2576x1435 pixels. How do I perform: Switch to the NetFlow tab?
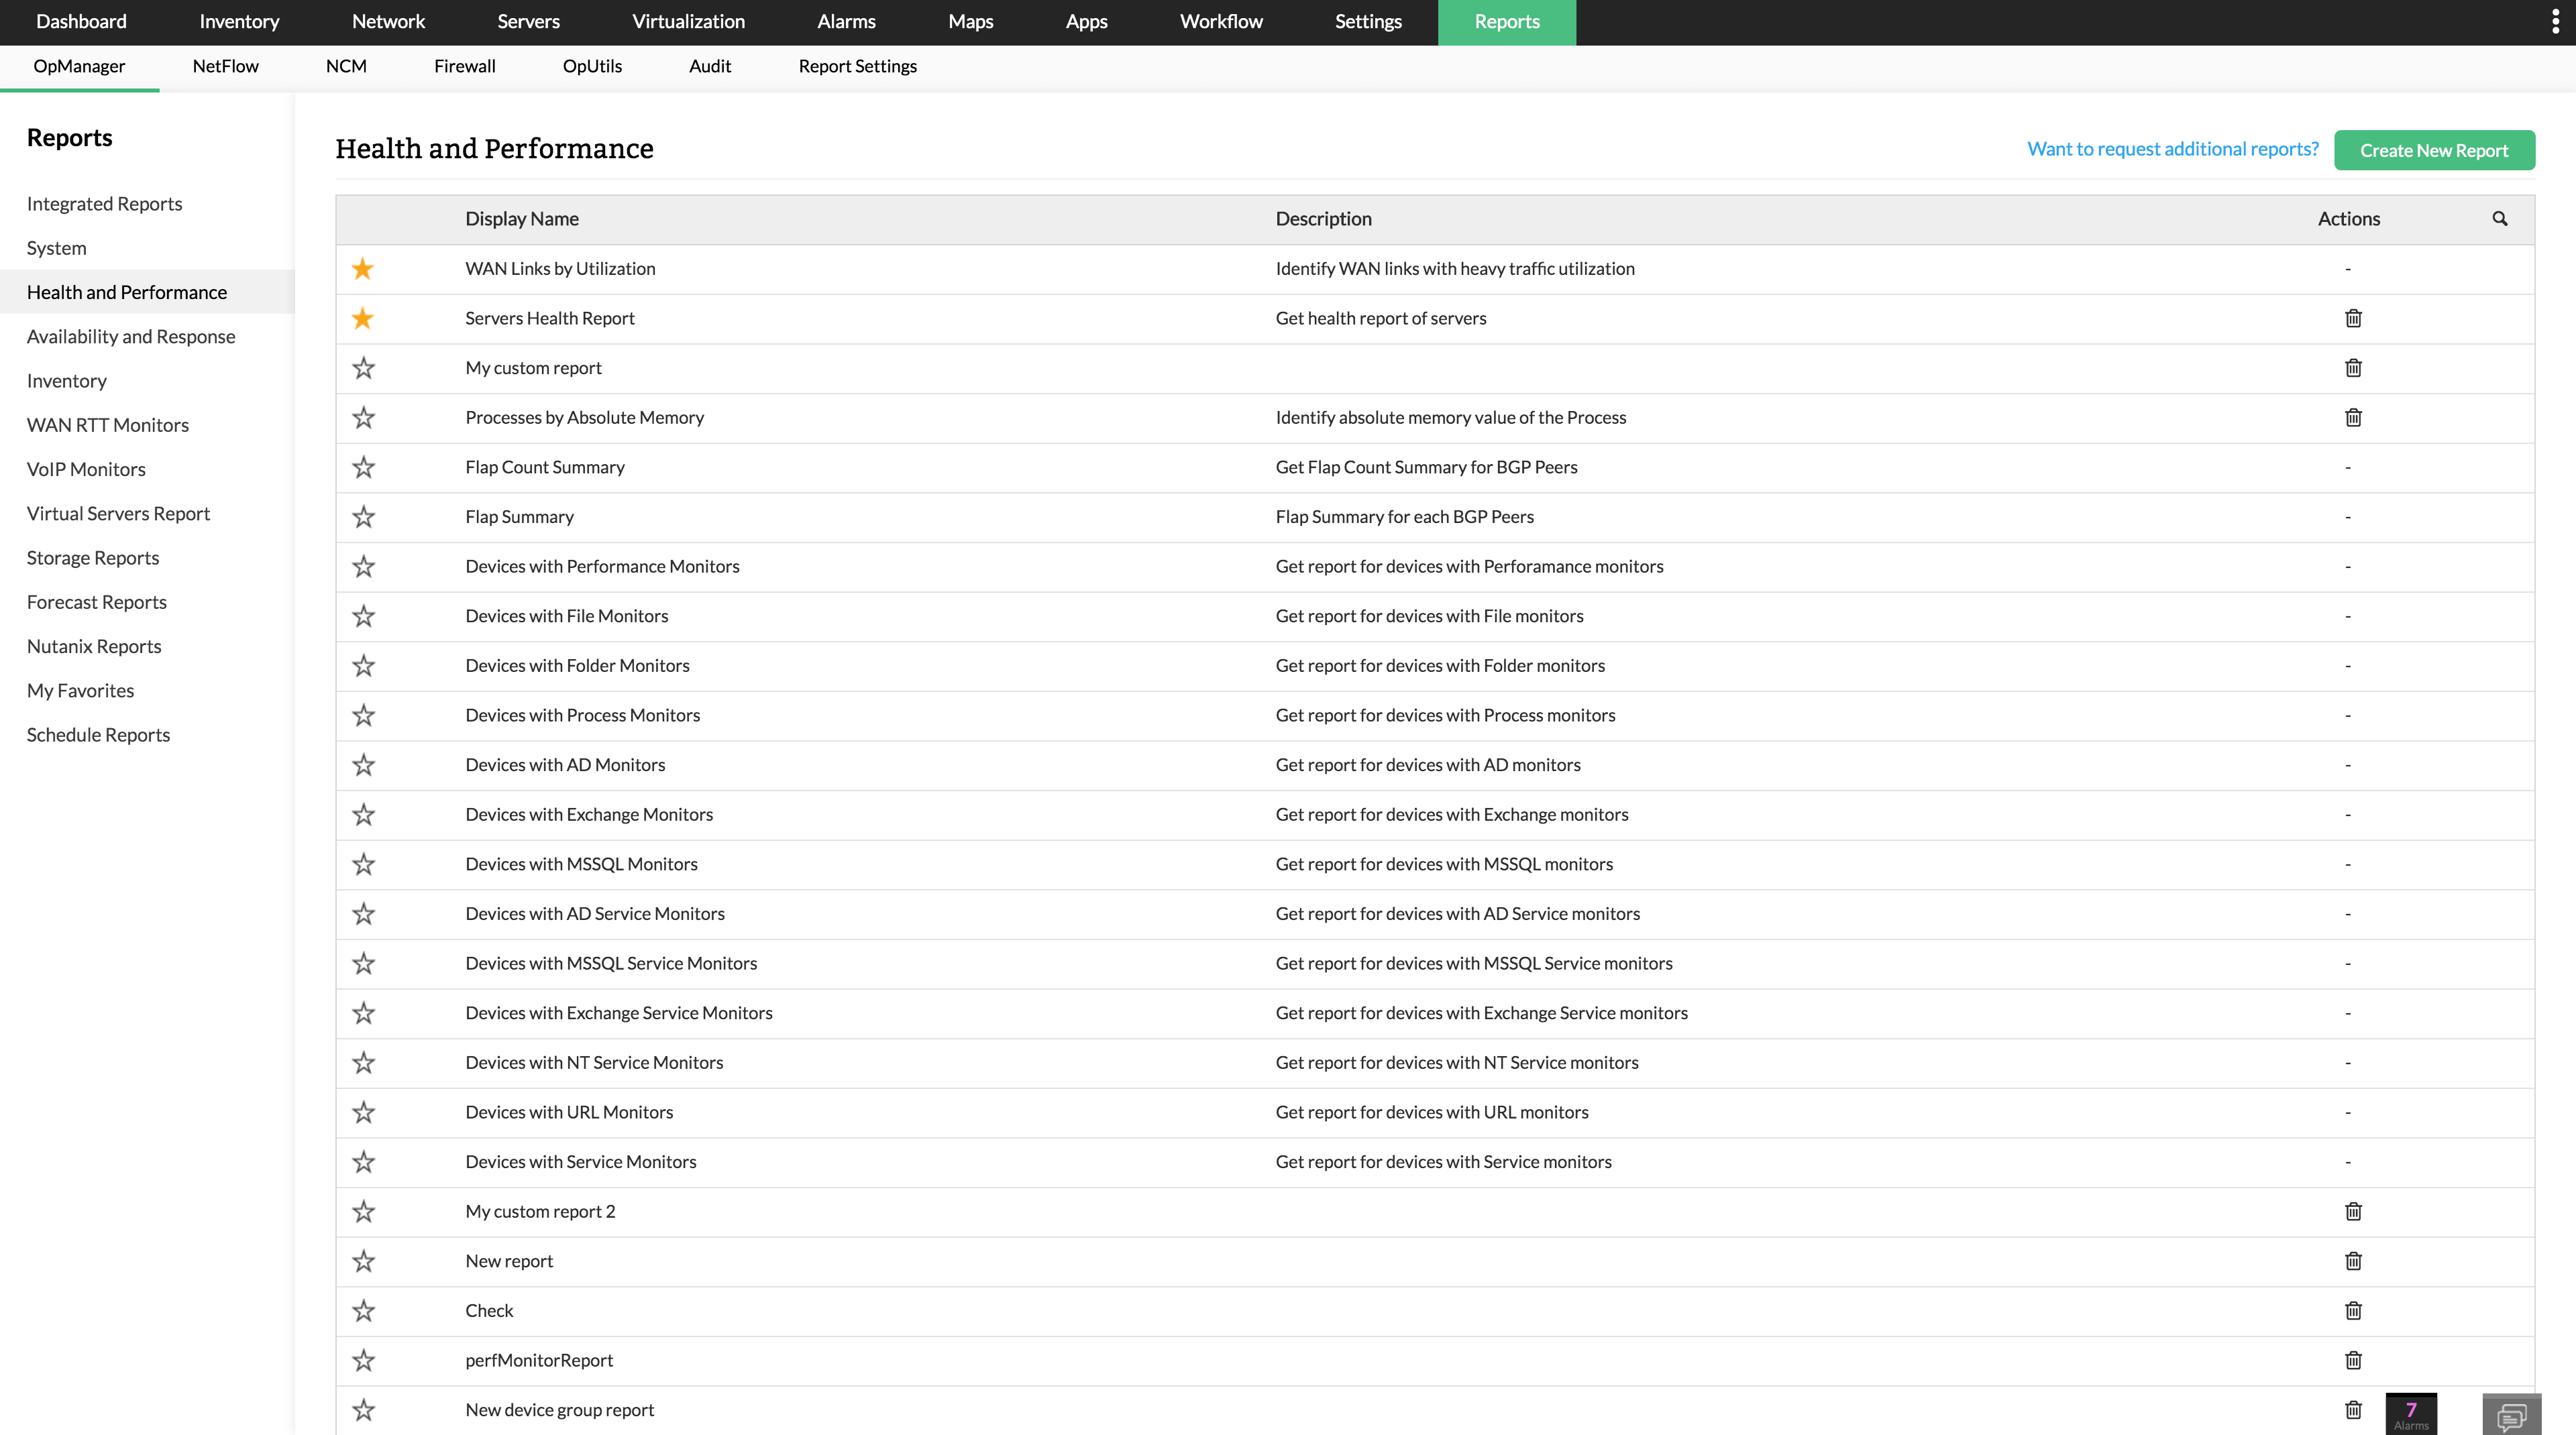225,66
